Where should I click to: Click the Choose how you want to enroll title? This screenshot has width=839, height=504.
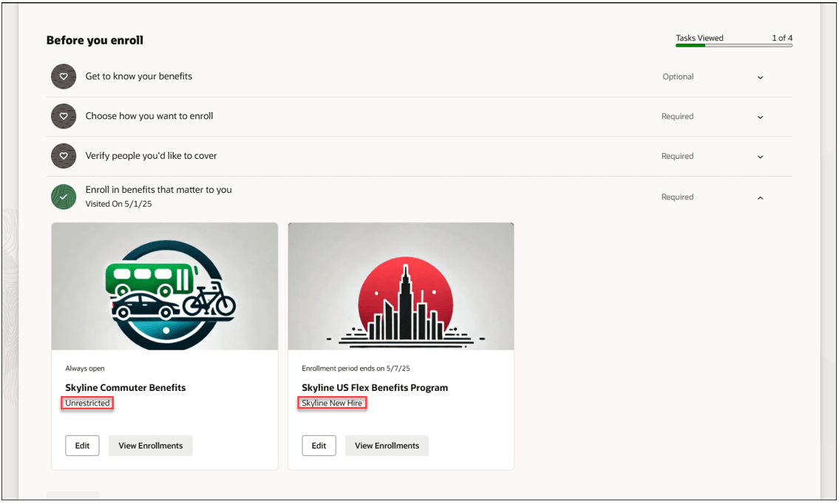coord(149,116)
